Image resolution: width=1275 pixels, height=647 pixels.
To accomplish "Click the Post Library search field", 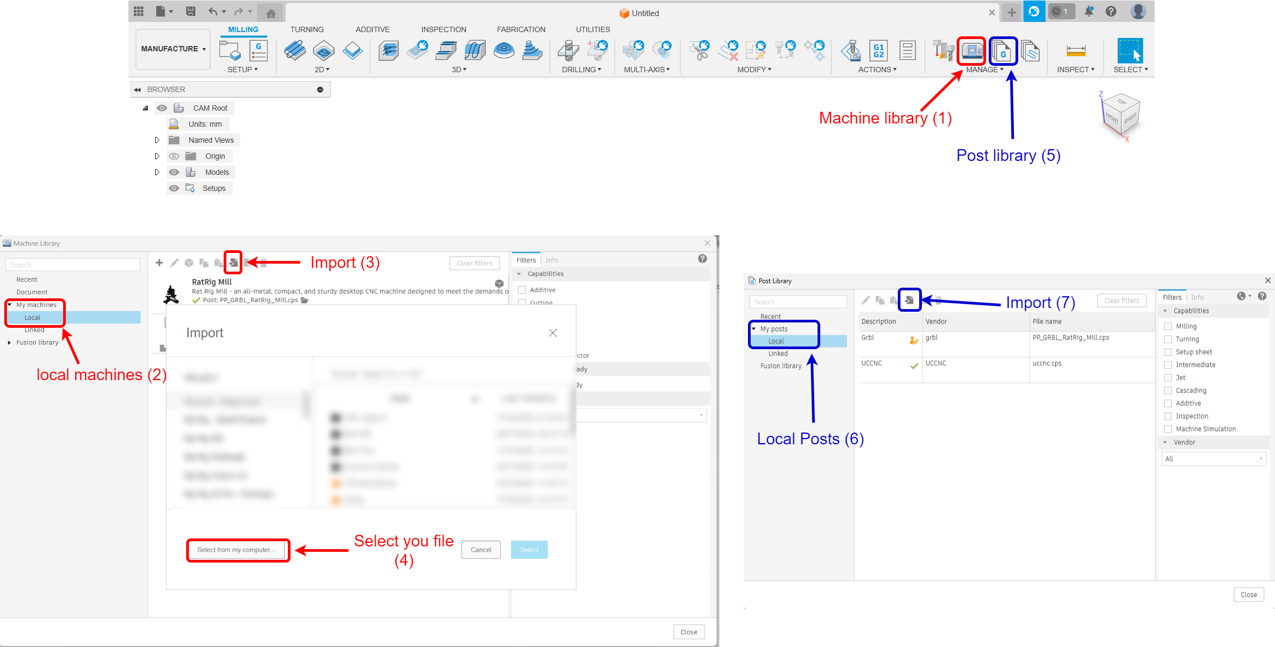I will [798, 302].
